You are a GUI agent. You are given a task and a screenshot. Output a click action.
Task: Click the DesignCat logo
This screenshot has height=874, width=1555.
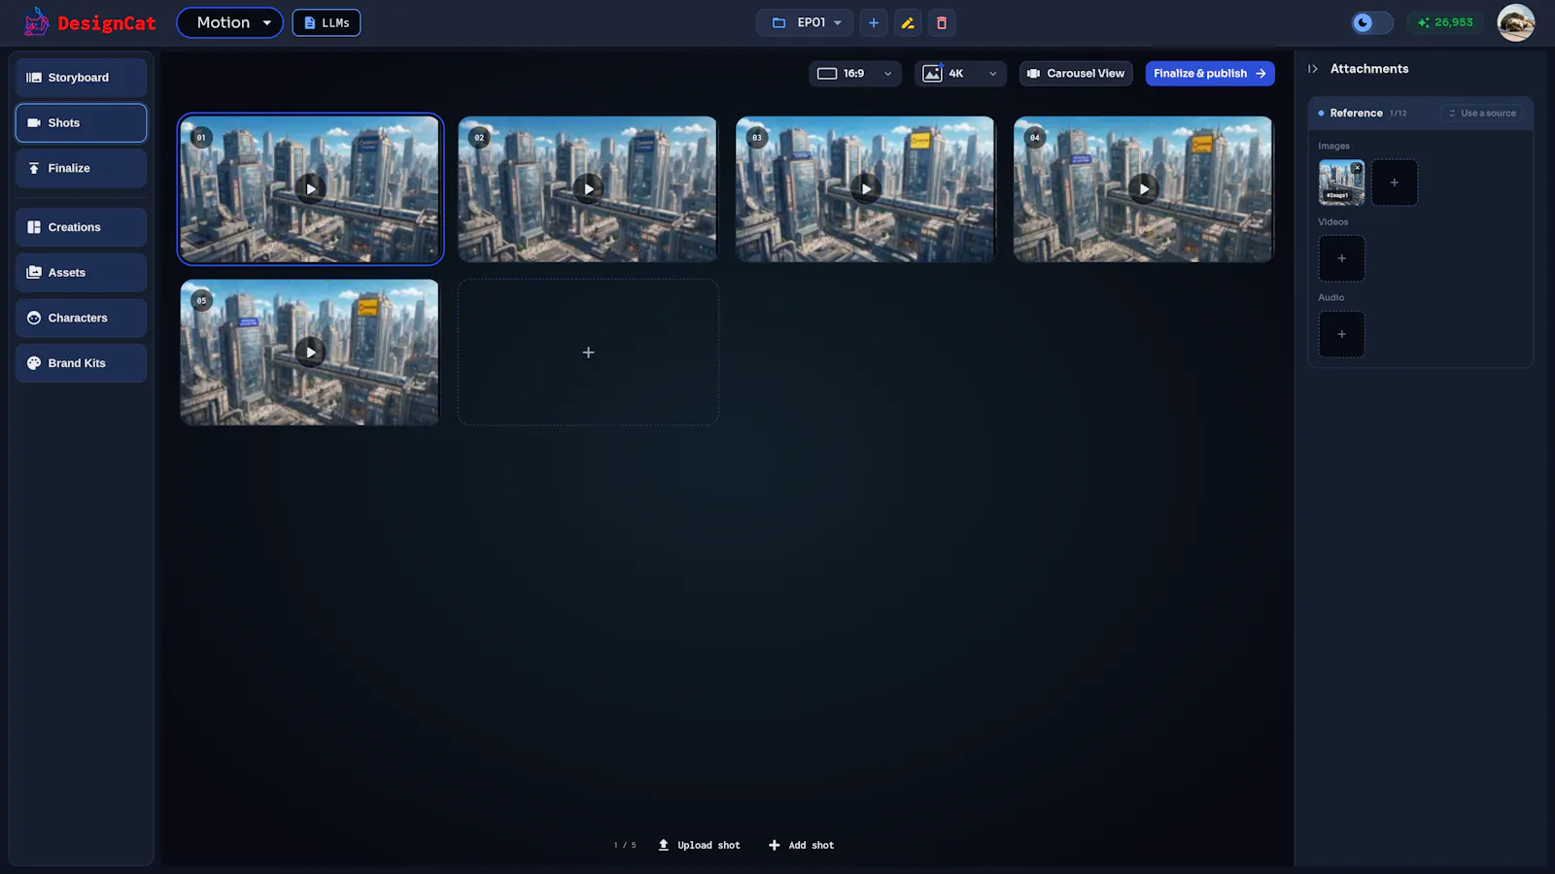point(89,22)
